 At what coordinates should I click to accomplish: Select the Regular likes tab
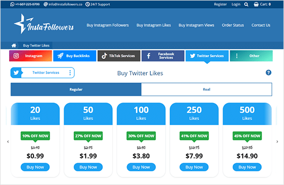click(x=76, y=89)
